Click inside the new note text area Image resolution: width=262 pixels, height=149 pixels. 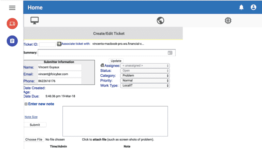[115, 121]
